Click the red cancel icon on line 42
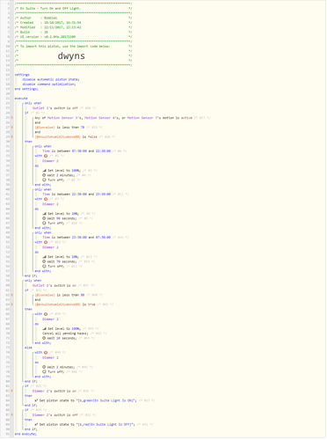The width and height of the screenshot is (327, 440). (46, 199)
